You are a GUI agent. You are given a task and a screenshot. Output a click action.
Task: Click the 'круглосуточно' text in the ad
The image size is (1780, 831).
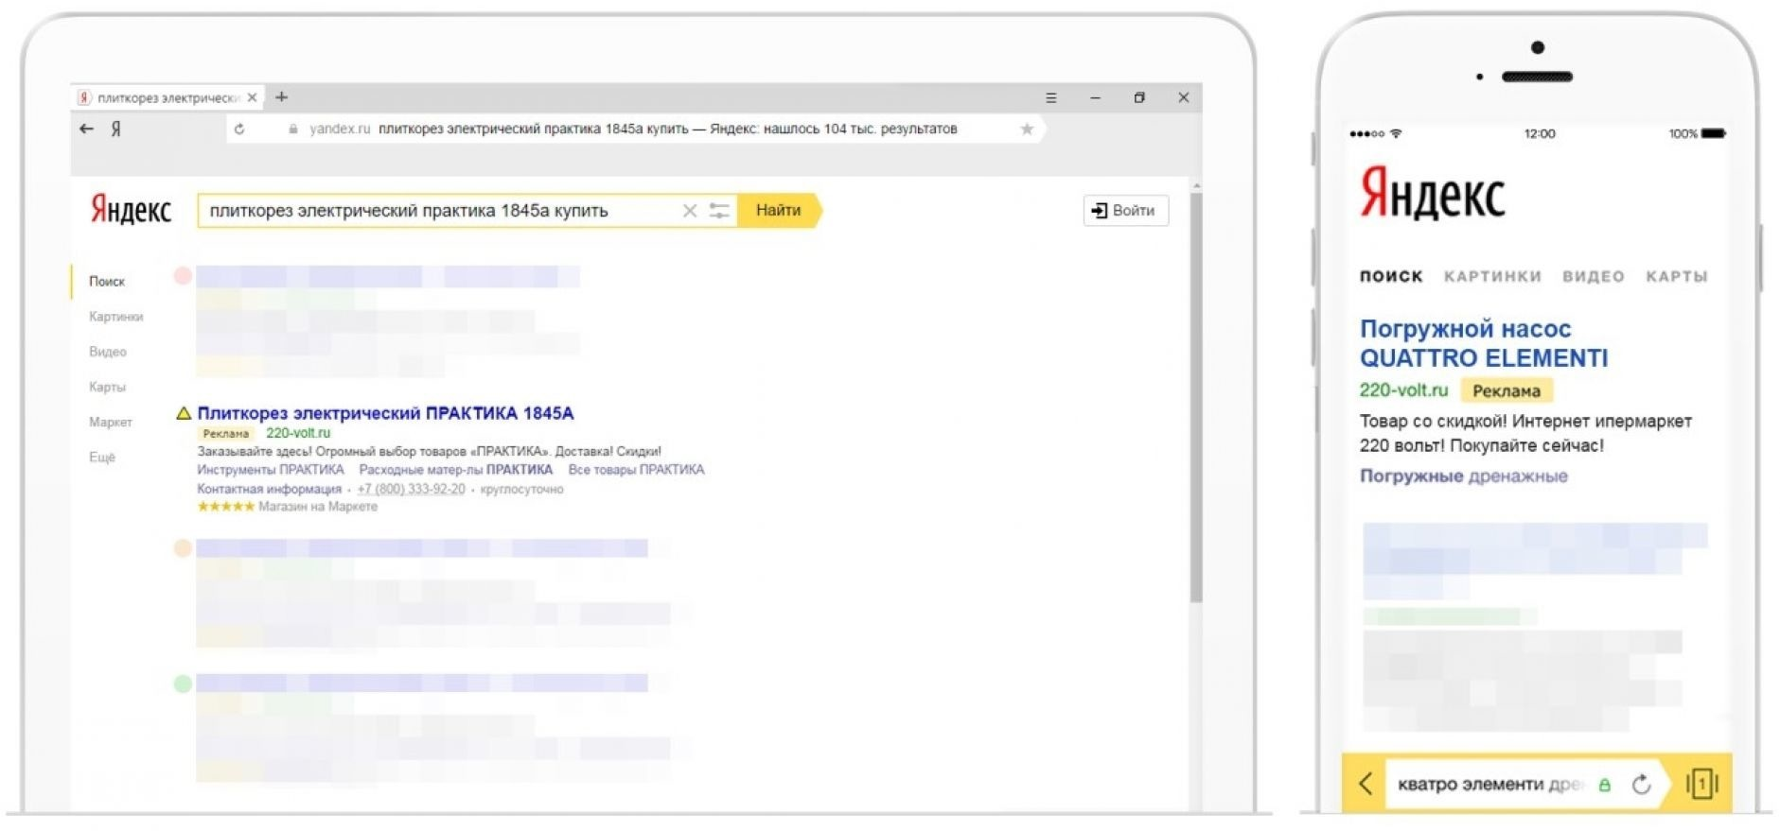(521, 489)
